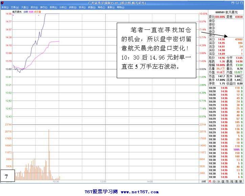Select the 盘 tab
This screenshot has height=196, width=245.
point(223,182)
